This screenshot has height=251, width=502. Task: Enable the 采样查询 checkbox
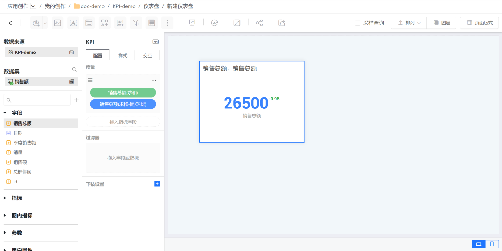click(x=357, y=23)
